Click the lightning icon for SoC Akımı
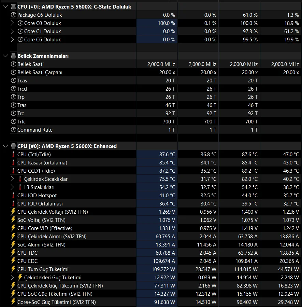The width and height of the screenshot is (302, 307). (x=13, y=244)
